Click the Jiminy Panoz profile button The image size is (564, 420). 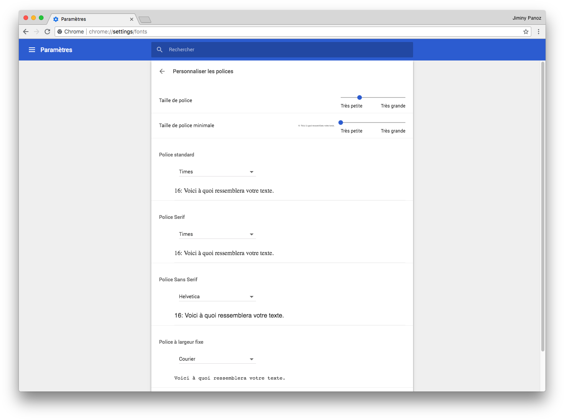(527, 18)
